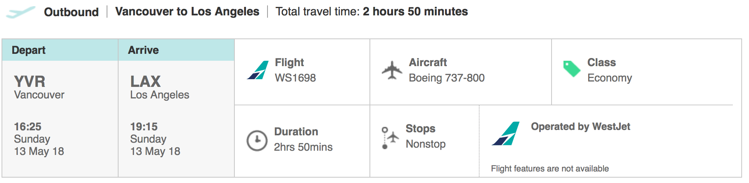749x183 pixels.
Task: Click the stops route icon
Action: (x=390, y=138)
